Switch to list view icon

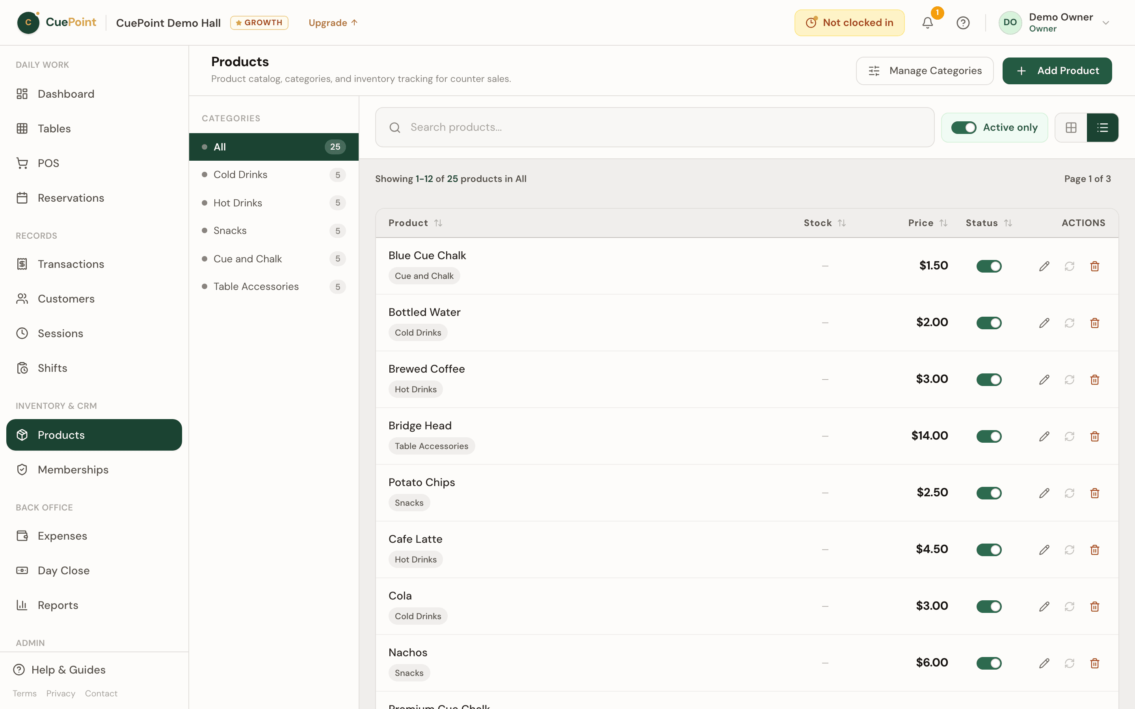point(1103,128)
